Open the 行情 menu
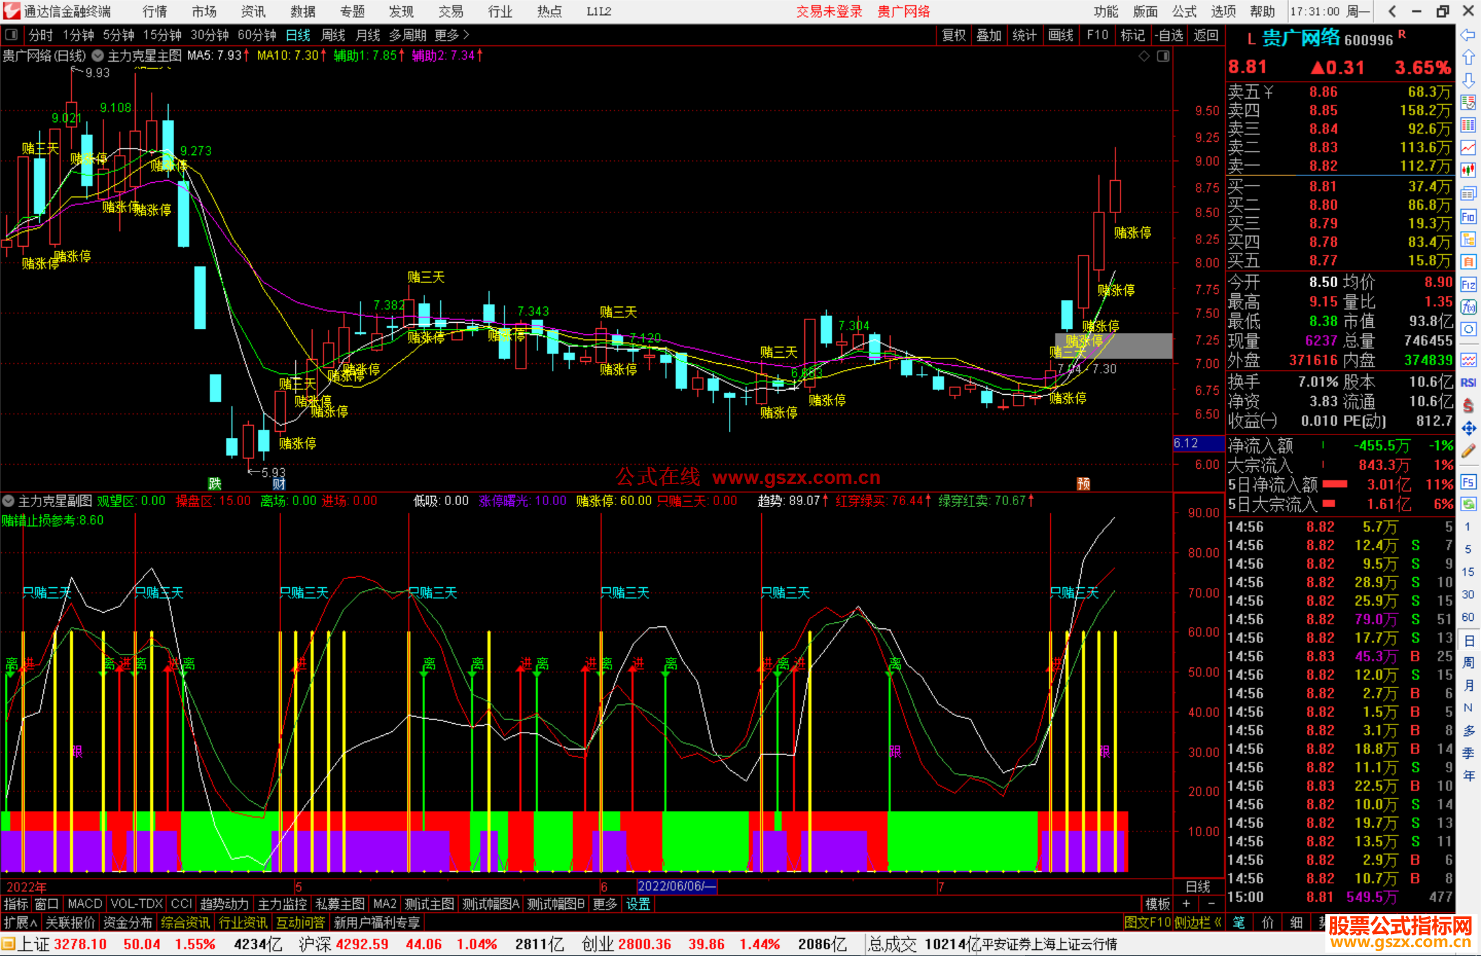This screenshot has width=1481, height=956. 154,12
